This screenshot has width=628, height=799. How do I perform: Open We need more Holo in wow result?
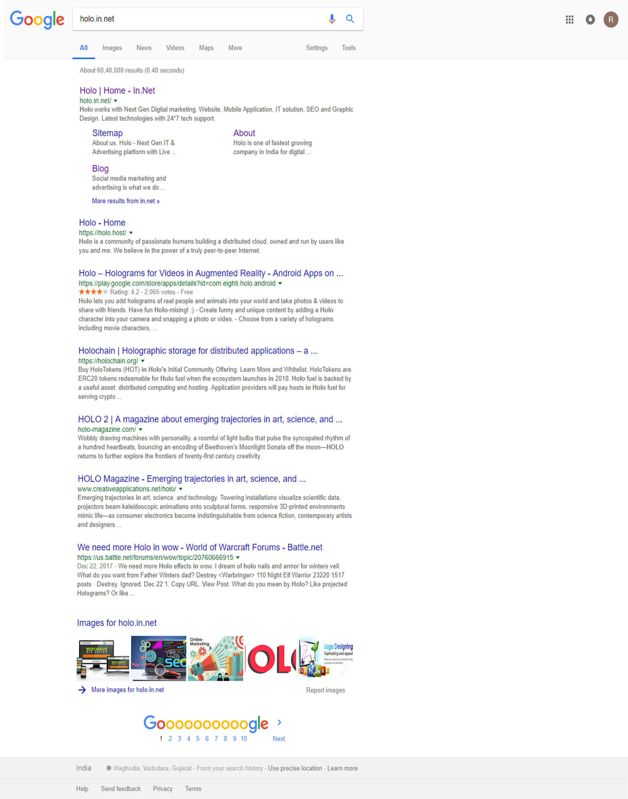coord(200,547)
